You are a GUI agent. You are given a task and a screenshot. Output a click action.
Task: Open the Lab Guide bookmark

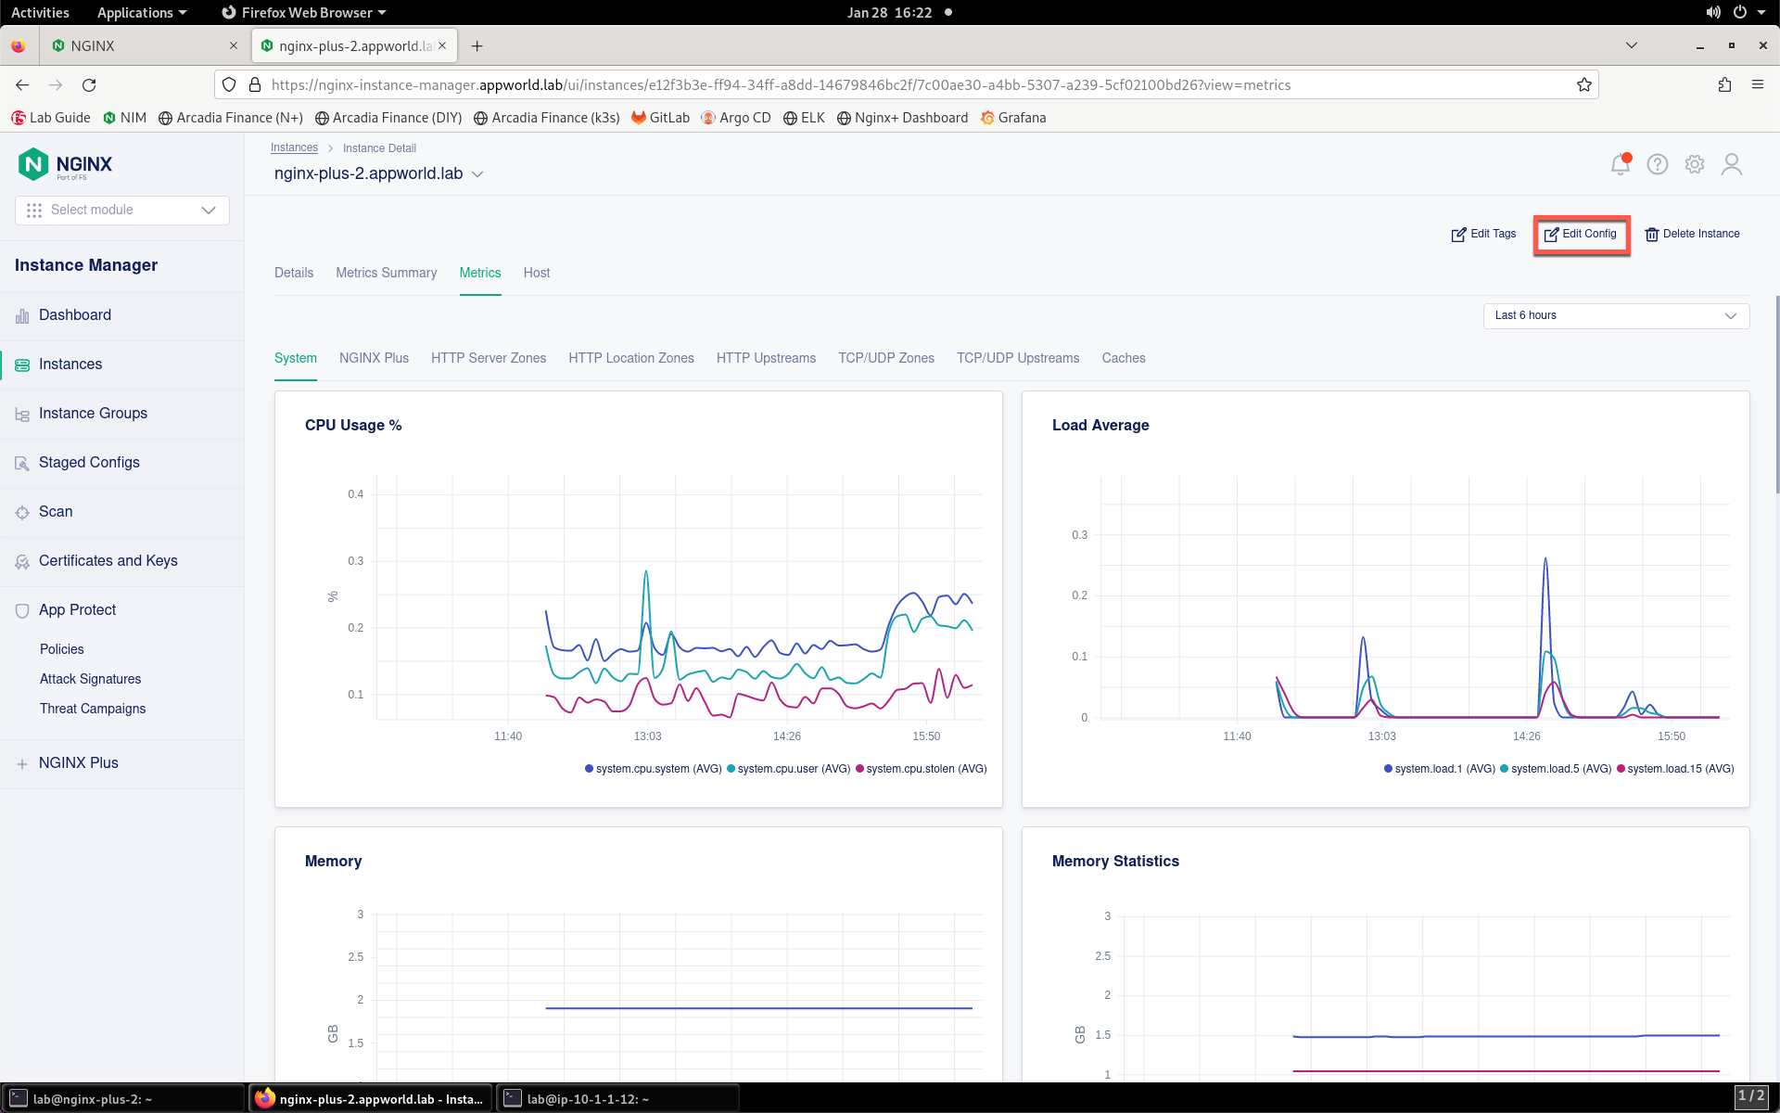click(51, 118)
